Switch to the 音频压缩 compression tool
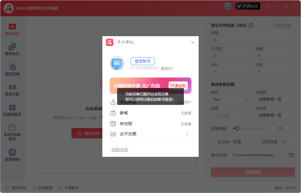The height and width of the screenshot is (193, 301). (x=12, y=70)
